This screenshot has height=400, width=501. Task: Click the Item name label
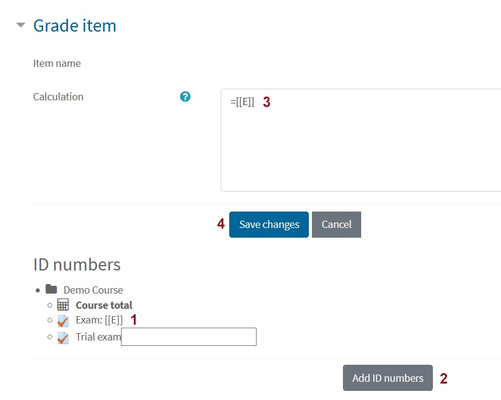(x=57, y=63)
